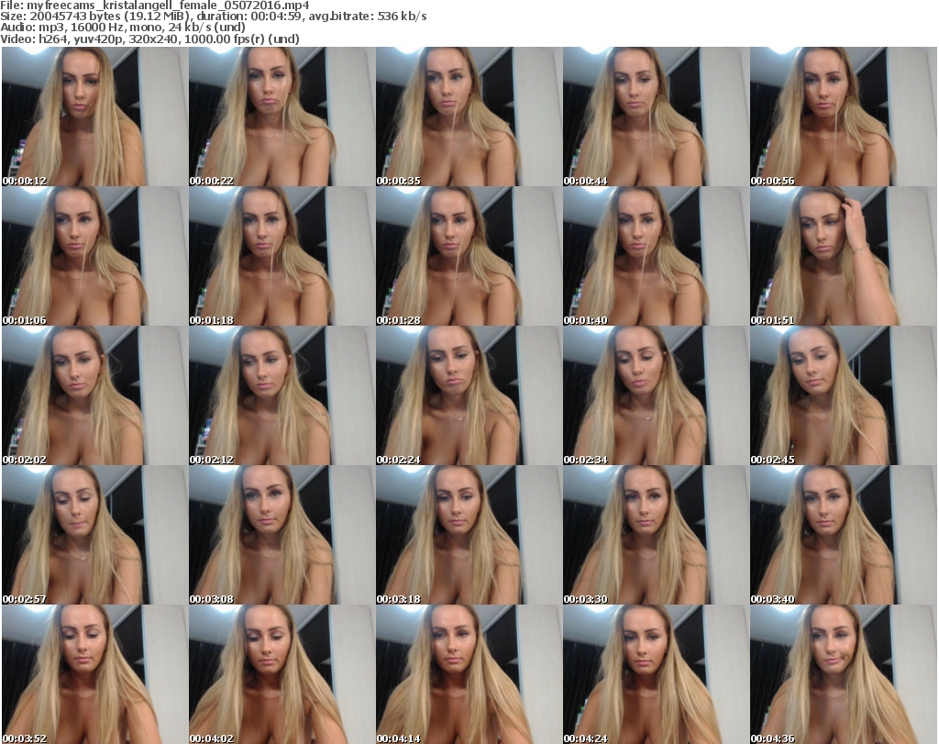Viewport: 939px width, 744px height.
Task: Select the thumbnail timestamped 00:00:22
Action: coord(282,117)
